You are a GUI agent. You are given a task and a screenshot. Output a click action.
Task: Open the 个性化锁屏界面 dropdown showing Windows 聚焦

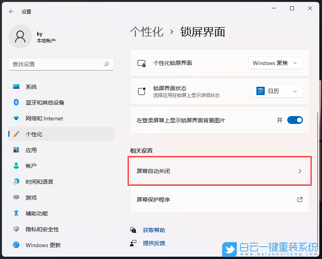click(275, 63)
